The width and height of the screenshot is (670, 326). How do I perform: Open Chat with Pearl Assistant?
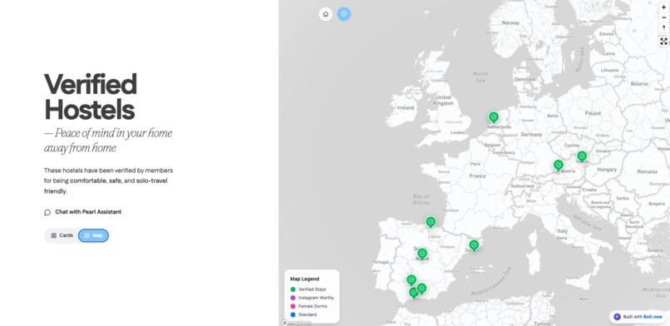(83, 212)
